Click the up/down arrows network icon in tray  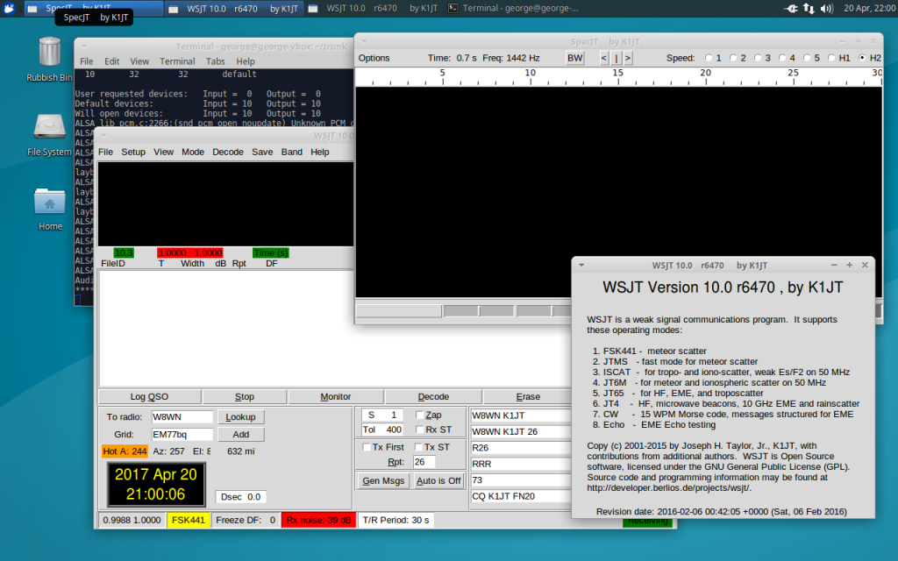tap(809, 9)
